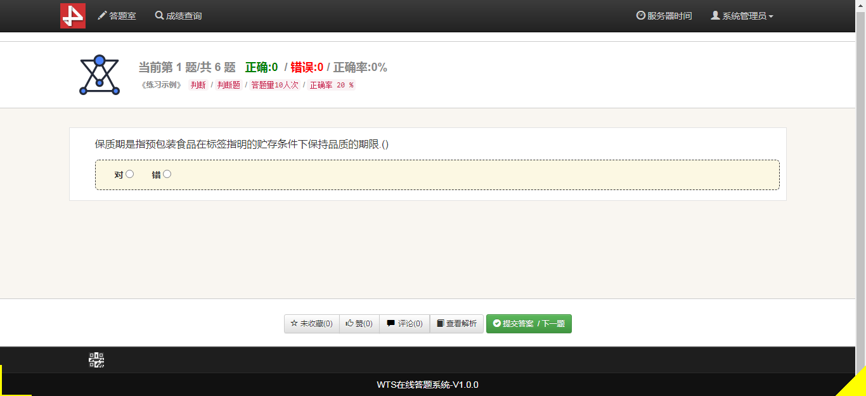
Task: Click the WTS在线答题系统-V1.0.0 footer text
Action: [x=427, y=385]
